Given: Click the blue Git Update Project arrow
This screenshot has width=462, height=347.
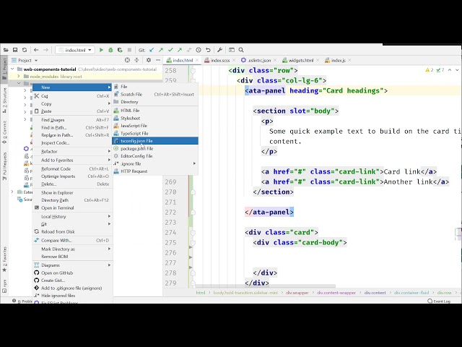Looking at the screenshot, I should (152, 50).
